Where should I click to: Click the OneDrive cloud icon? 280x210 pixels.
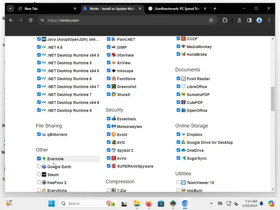183,150
